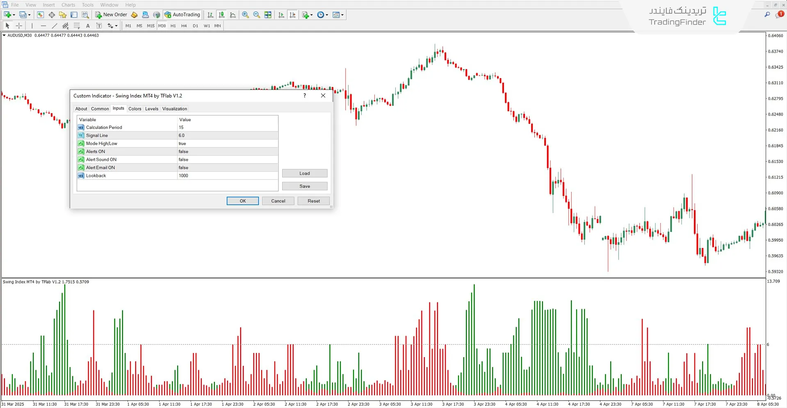Screen dimensions: 787x408
Task: Switch to the Colors tab
Action: pyautogui.click(x=135, y=109)
